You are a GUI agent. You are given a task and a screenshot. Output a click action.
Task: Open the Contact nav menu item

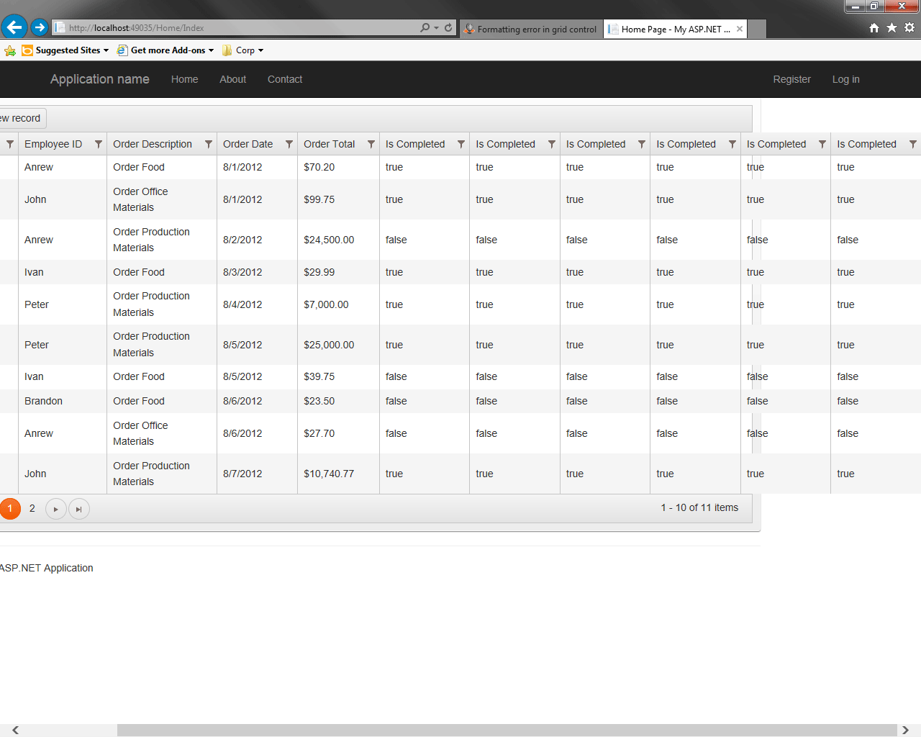(285, 79)
